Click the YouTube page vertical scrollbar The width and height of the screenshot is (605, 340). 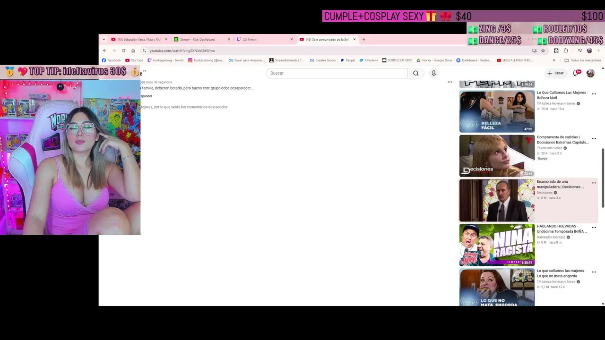tap(603, 178)
